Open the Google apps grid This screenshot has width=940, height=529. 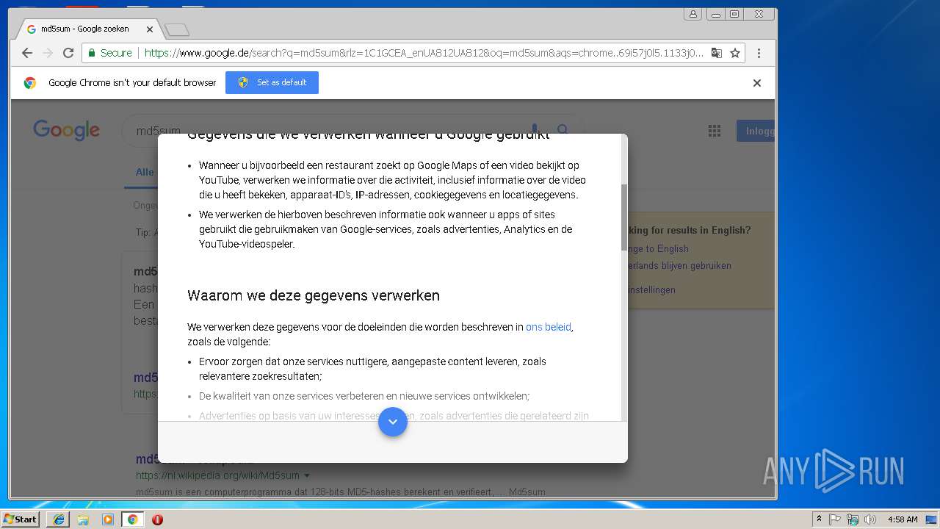pos(714,131)
